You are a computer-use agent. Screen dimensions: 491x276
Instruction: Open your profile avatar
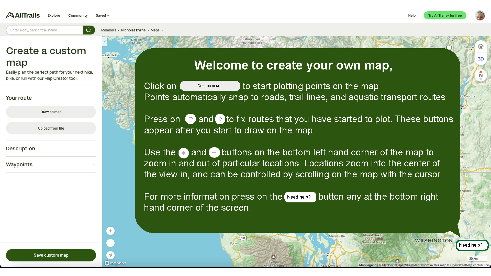click(x=480, y=15)
